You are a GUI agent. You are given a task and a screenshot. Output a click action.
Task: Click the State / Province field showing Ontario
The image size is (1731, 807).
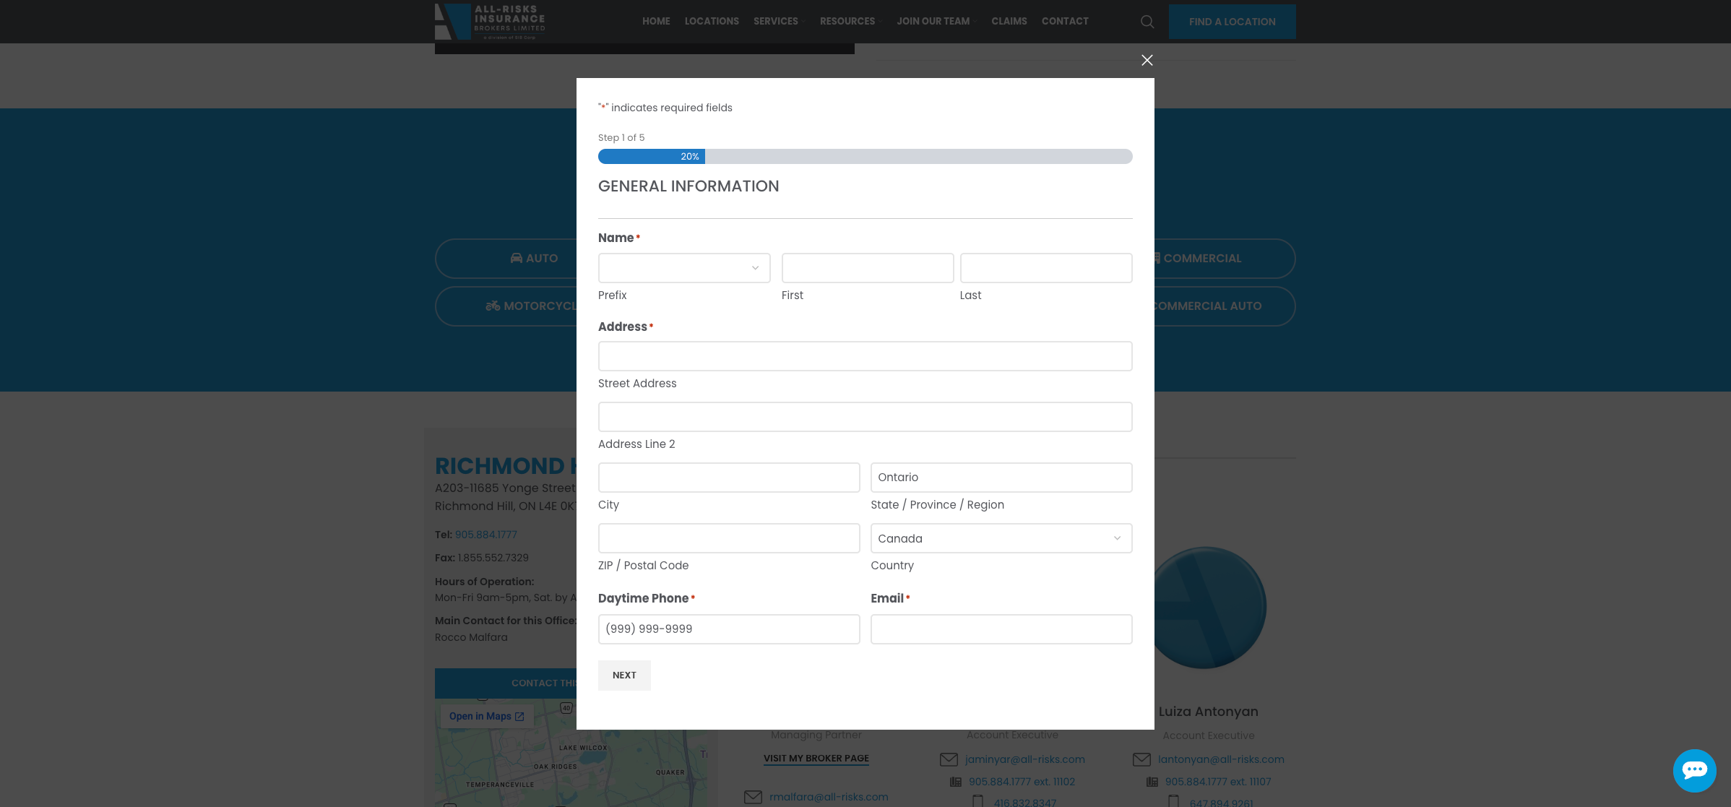[x=1001, y=478]
